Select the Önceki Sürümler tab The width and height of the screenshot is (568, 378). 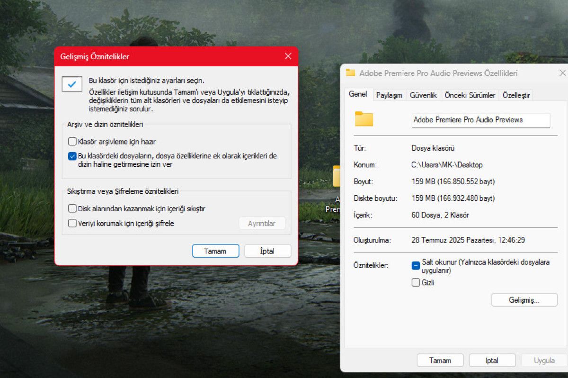470,95
